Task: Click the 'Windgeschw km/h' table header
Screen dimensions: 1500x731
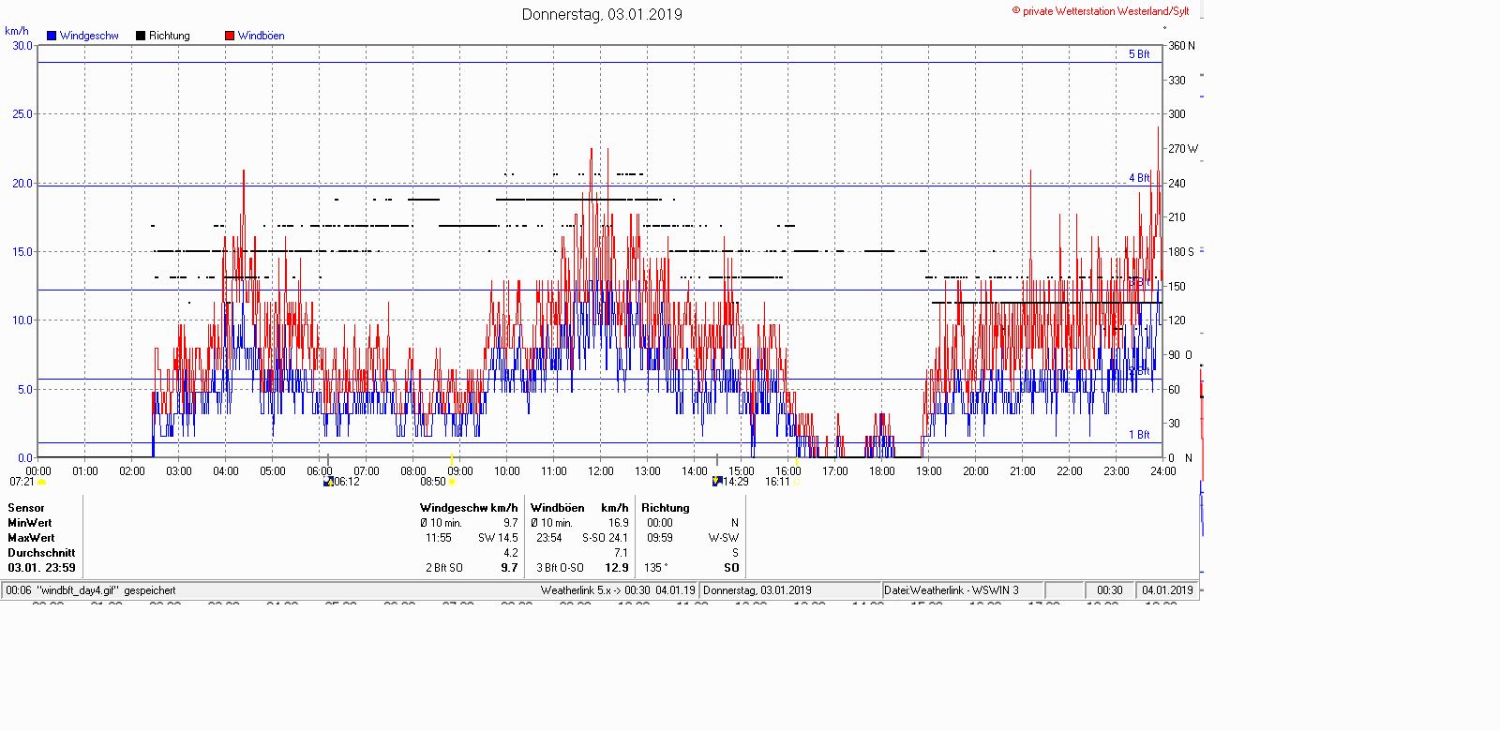Action: click(469, 508)
